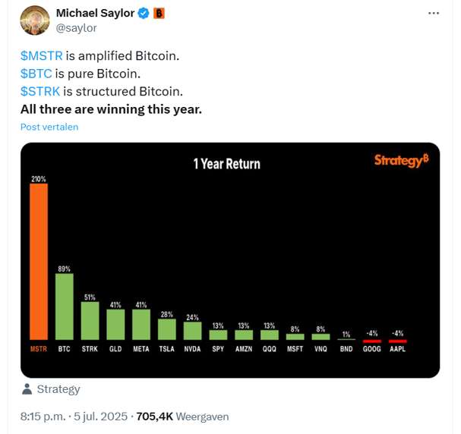Screen dimensions: 461x434
Task: Open Michael Saylor's profile avatar
Action: (35, 20)
